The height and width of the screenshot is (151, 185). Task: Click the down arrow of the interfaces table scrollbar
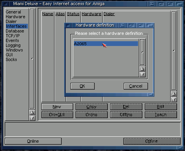click(x=174, y=99)
